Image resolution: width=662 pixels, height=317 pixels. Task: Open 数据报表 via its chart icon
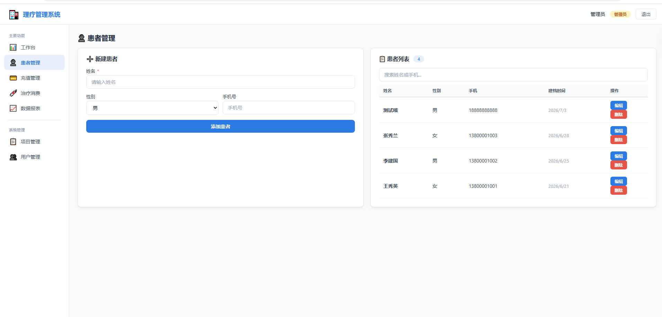pos(13,108)
